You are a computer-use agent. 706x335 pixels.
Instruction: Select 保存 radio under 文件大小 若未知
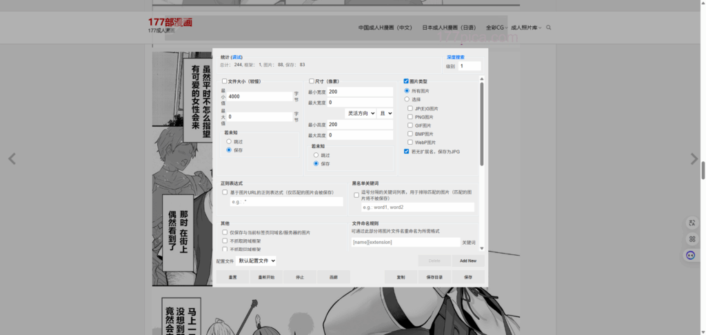pyautogui.click(x=229, y=150)
